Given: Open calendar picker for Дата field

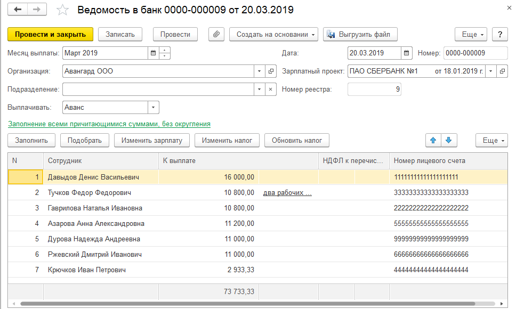Looking at the screenshot, I should [x=407, y=53].
